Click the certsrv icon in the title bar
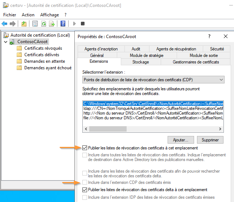The height and width of the screenshot is (202, 234). (5, 5)
